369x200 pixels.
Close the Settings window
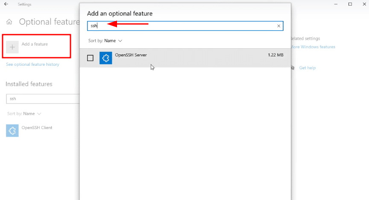363,4
